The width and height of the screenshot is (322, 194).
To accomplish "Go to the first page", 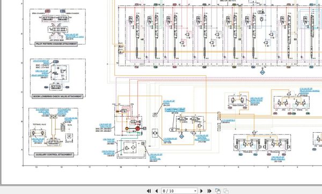I will click(149, 191).
